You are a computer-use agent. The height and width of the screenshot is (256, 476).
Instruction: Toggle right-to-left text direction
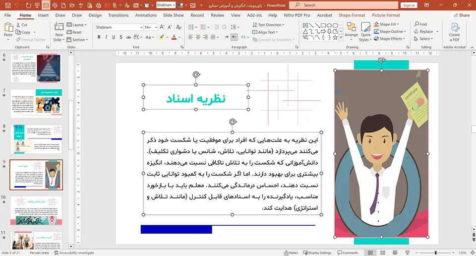pos(234,37)
